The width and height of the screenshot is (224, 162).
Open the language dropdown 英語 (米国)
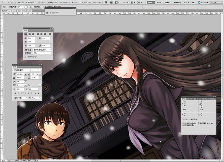(x=20, y=98)
